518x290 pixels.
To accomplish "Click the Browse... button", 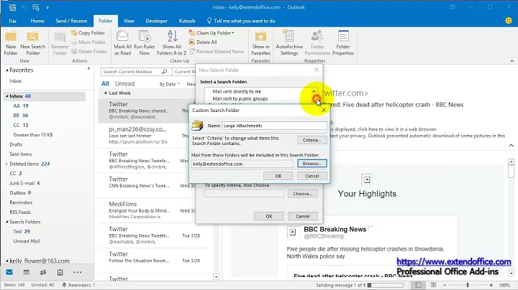I will [x=312, y=164].
